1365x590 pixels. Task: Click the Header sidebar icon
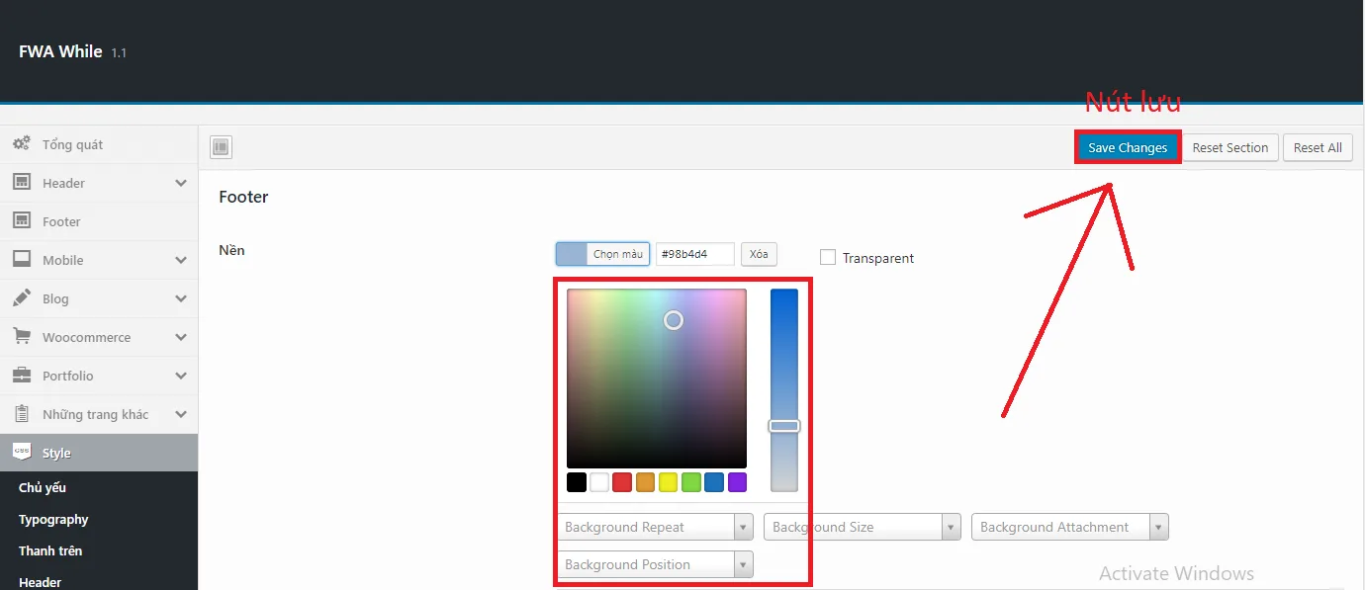[21, 182]
